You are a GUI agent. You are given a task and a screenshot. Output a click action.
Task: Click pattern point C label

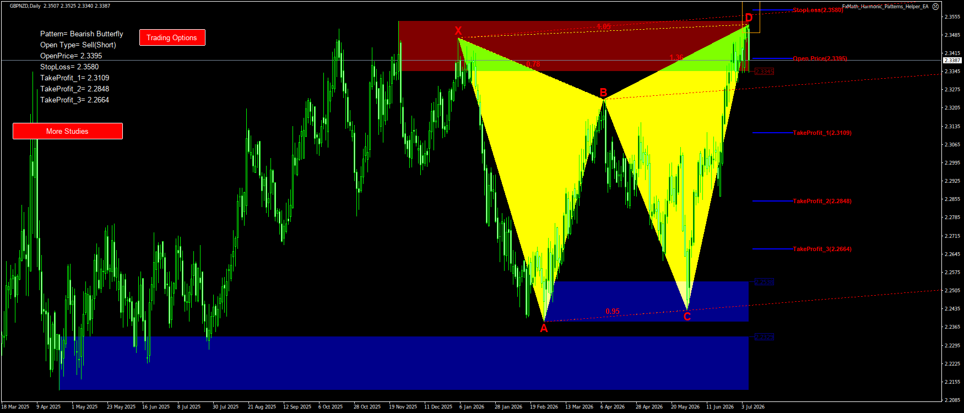click(x=687, y=317)
